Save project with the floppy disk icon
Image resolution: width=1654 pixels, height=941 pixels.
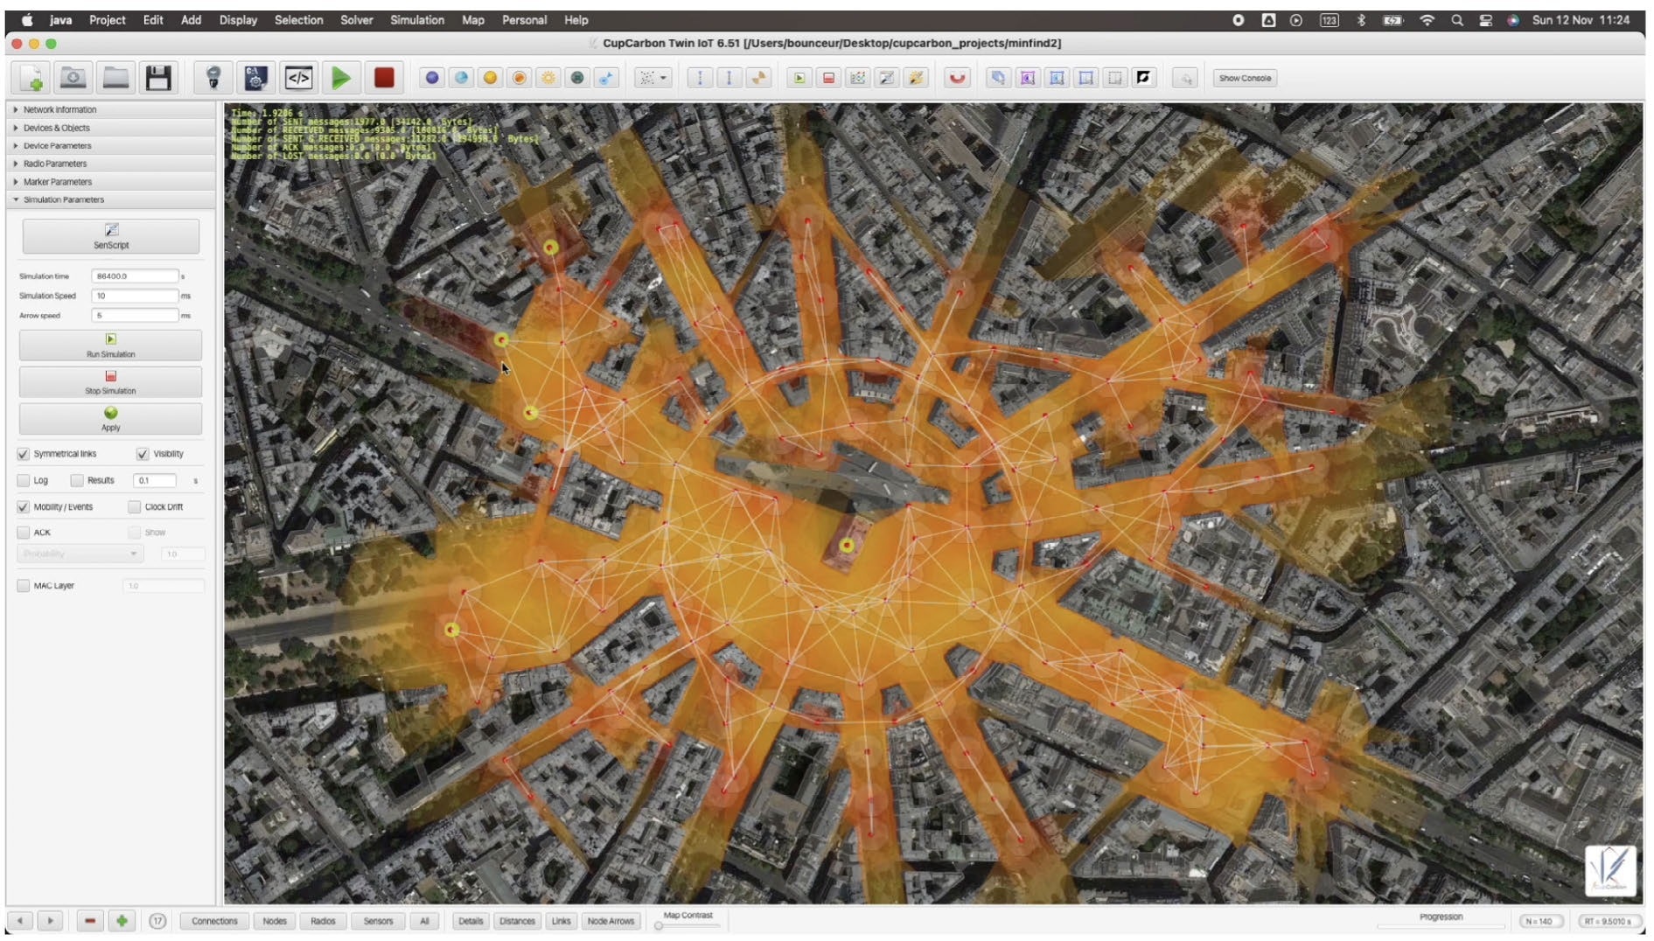click(x=158, y=78)
